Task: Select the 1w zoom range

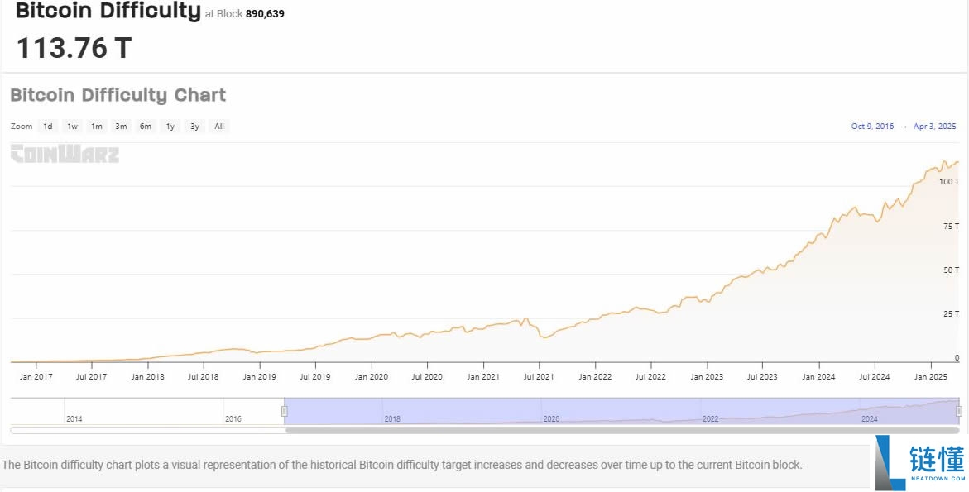Action: point(73,127)
